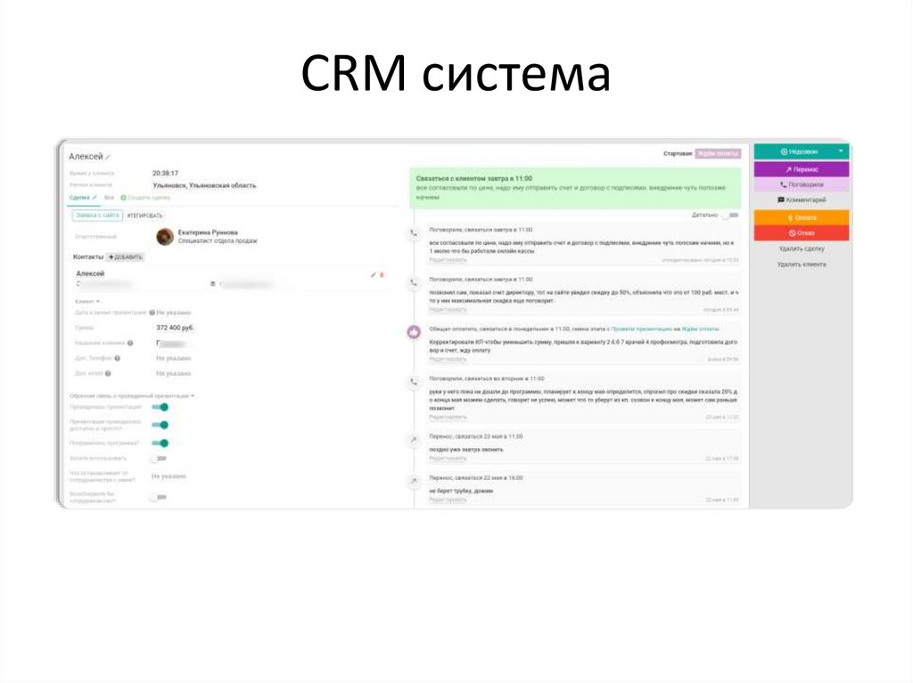The image size is (913, 683).
Task: Click the responsible manager's avatar photo
Action: point(164,236)
